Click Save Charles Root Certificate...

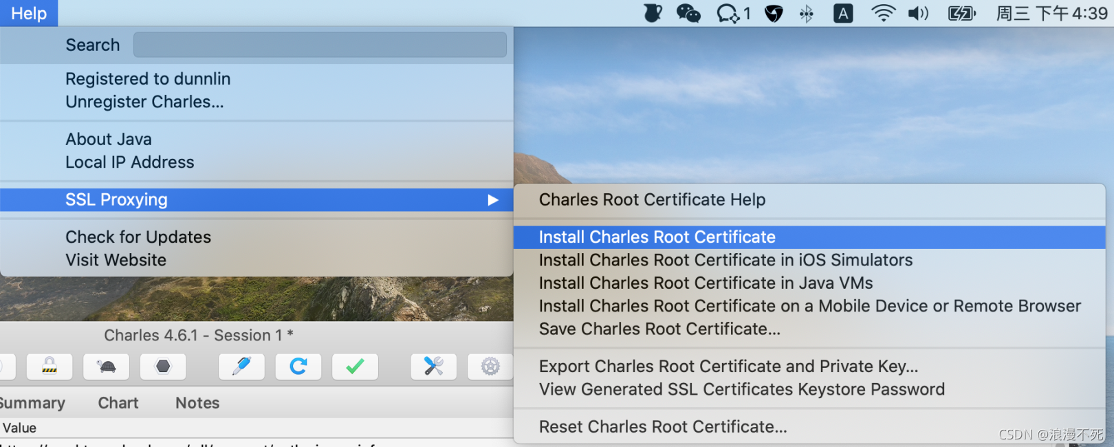[809, 329]
